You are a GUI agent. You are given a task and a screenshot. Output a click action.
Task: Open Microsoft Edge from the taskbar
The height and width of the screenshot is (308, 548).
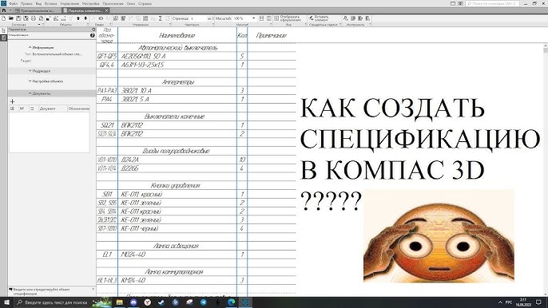pyautogui.click(x=232, y=302)
